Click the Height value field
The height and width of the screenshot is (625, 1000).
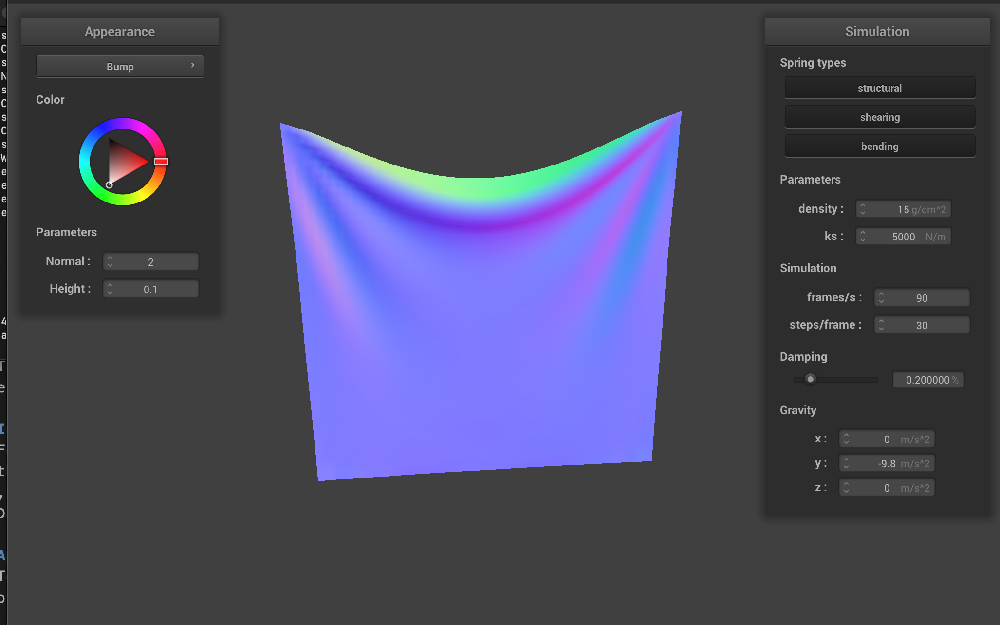[151, 289]
